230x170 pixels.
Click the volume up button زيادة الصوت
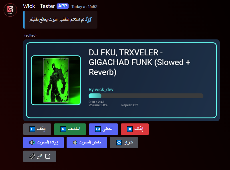coord(43,143)
